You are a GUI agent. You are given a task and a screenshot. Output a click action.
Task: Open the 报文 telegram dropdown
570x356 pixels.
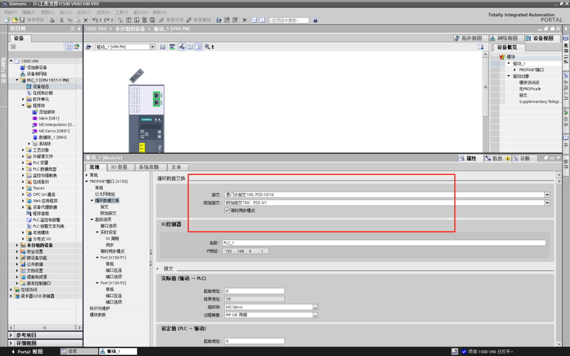click(547, 195)
